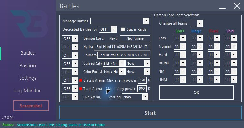
Task: Open the Grim Forest OFF dropdown
Action: click(x=70, y=72)
